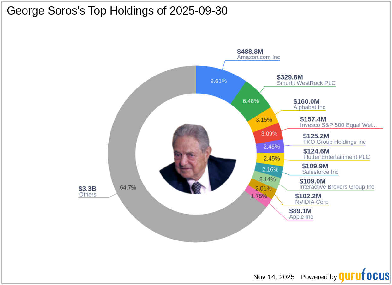Viewport: 392px width, 285px height.
Task: Click the Apple Inc label
Action: click(301, 217)
